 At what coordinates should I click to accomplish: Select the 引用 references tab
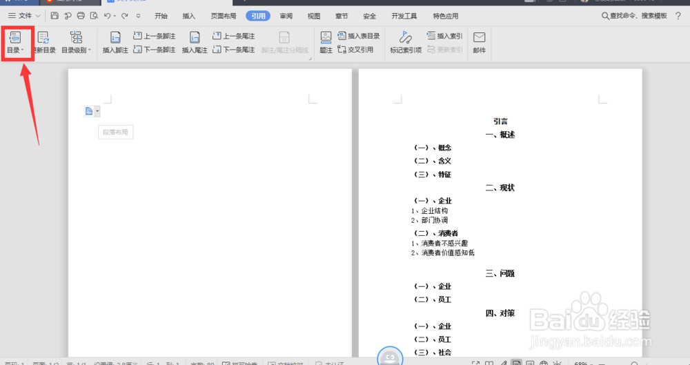pos(258,16)
